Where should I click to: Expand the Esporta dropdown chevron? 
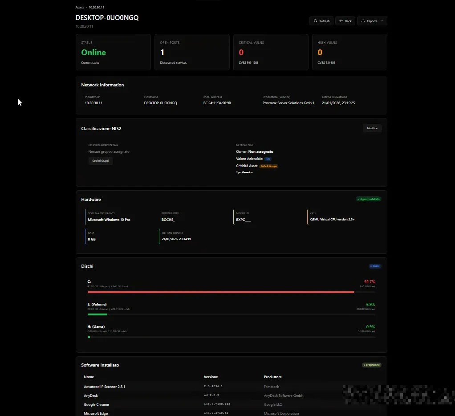382,21
